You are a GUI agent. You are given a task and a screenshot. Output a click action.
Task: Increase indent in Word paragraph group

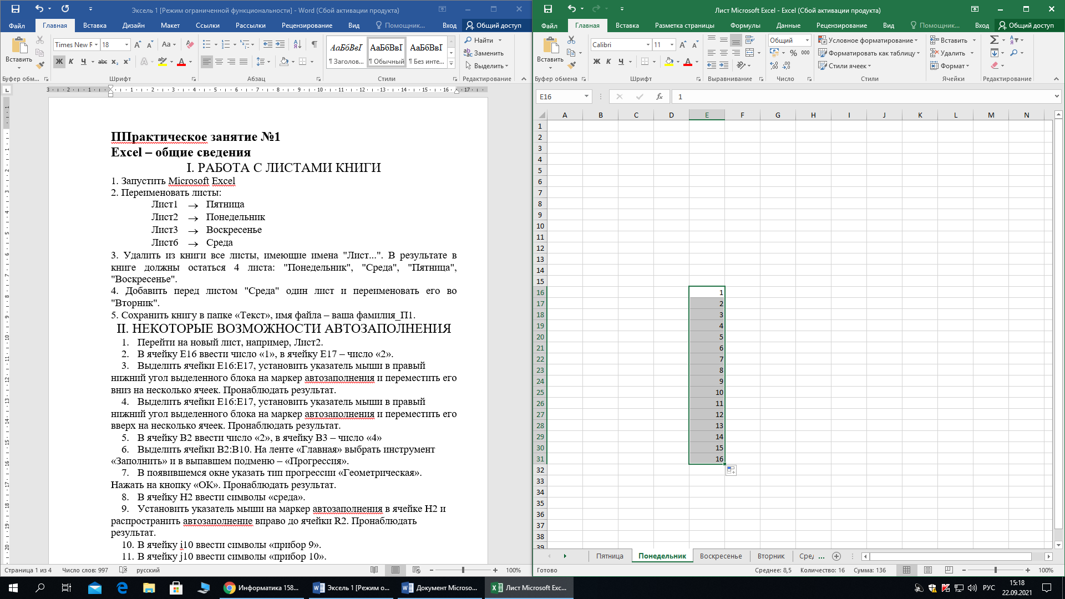(280, 44)
